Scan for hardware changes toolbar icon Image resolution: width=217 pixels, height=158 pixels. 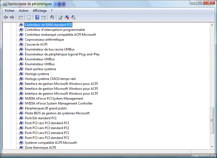[52, 17]
